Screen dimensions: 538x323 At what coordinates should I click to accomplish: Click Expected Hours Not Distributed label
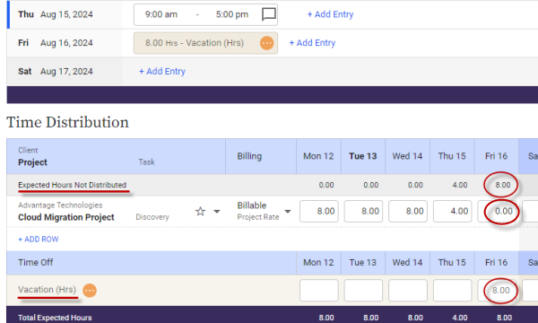[x=72, y=185]
